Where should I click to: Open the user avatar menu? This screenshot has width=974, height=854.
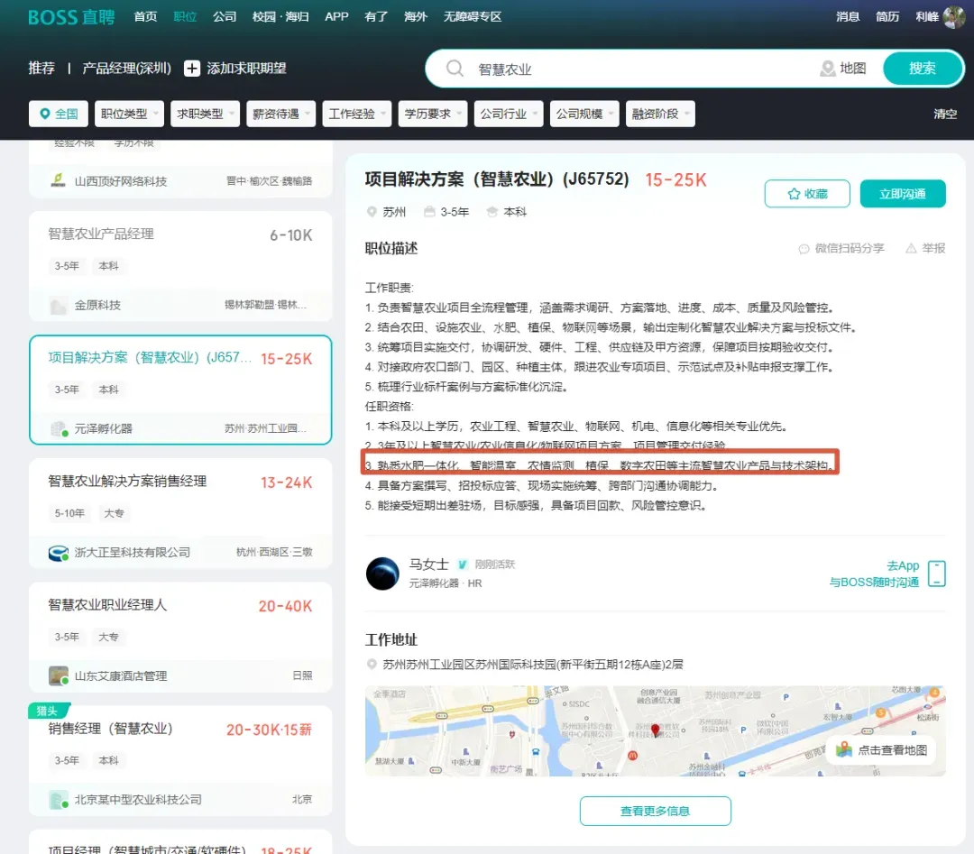tap(953, 17)
